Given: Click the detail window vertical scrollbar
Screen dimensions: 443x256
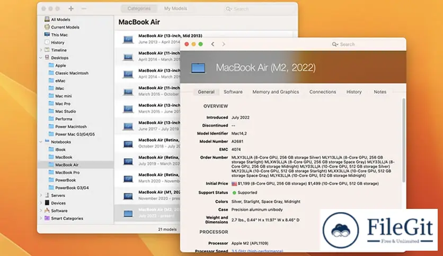Looking at the screenshot, I should [403, 140].
